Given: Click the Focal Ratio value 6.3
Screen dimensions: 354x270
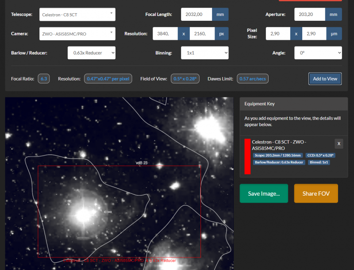Looking at the screenshot, I should point(44,79).
